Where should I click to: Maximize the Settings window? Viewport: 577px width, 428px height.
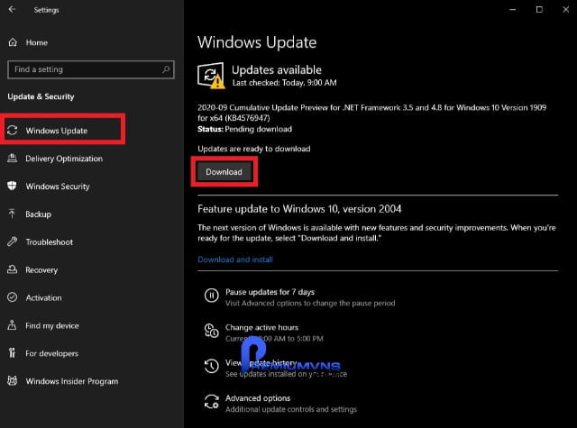[539, 10]
